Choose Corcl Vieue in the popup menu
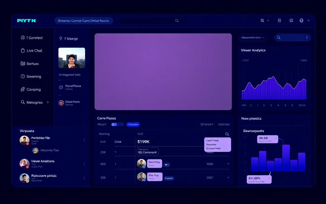 [x=212, y=141]
